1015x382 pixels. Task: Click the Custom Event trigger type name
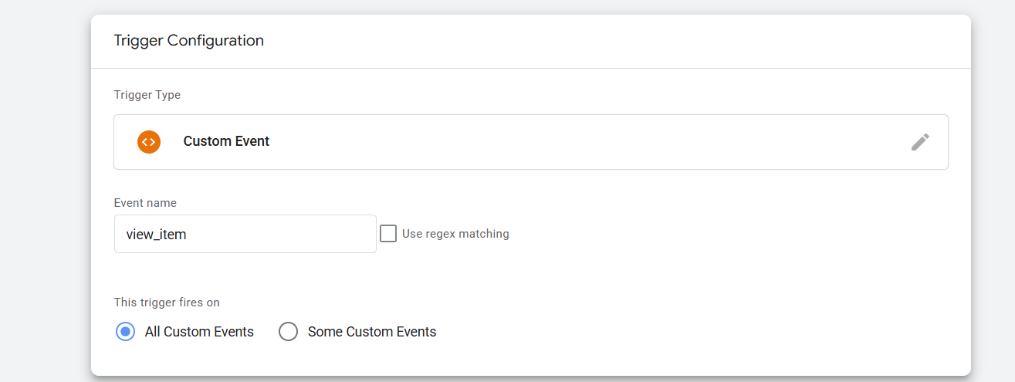coord(226,142)
